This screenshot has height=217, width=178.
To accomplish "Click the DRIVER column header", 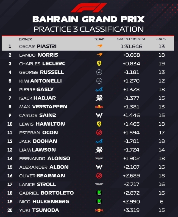I will (25, 39).
